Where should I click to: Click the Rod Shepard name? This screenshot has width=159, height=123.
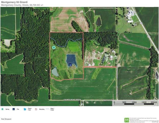click(6, 119)
